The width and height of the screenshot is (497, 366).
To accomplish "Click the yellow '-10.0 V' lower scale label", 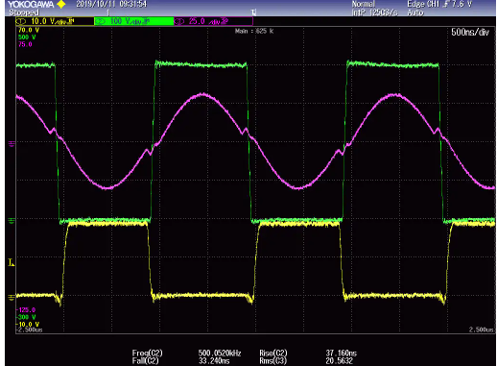I will (28, 325).
